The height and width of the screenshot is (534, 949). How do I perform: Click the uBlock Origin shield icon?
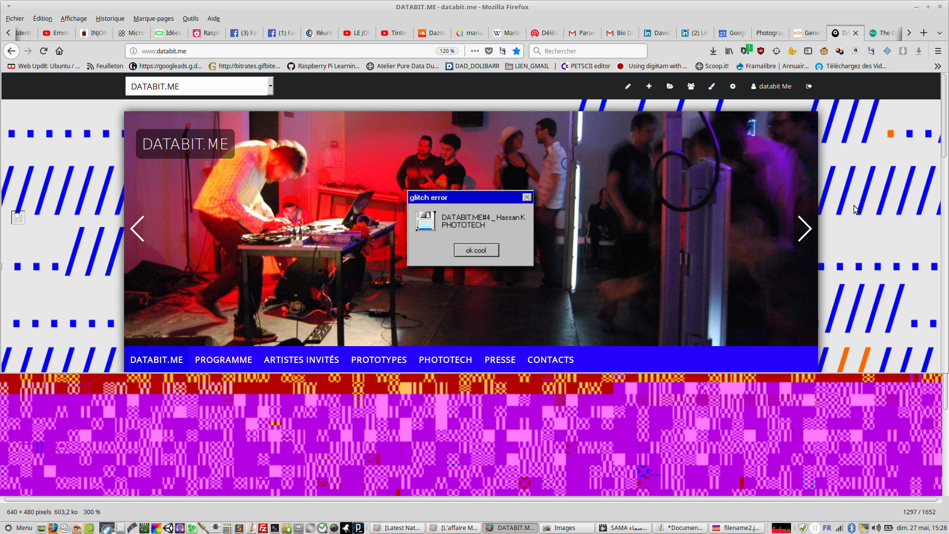(761, 51)
